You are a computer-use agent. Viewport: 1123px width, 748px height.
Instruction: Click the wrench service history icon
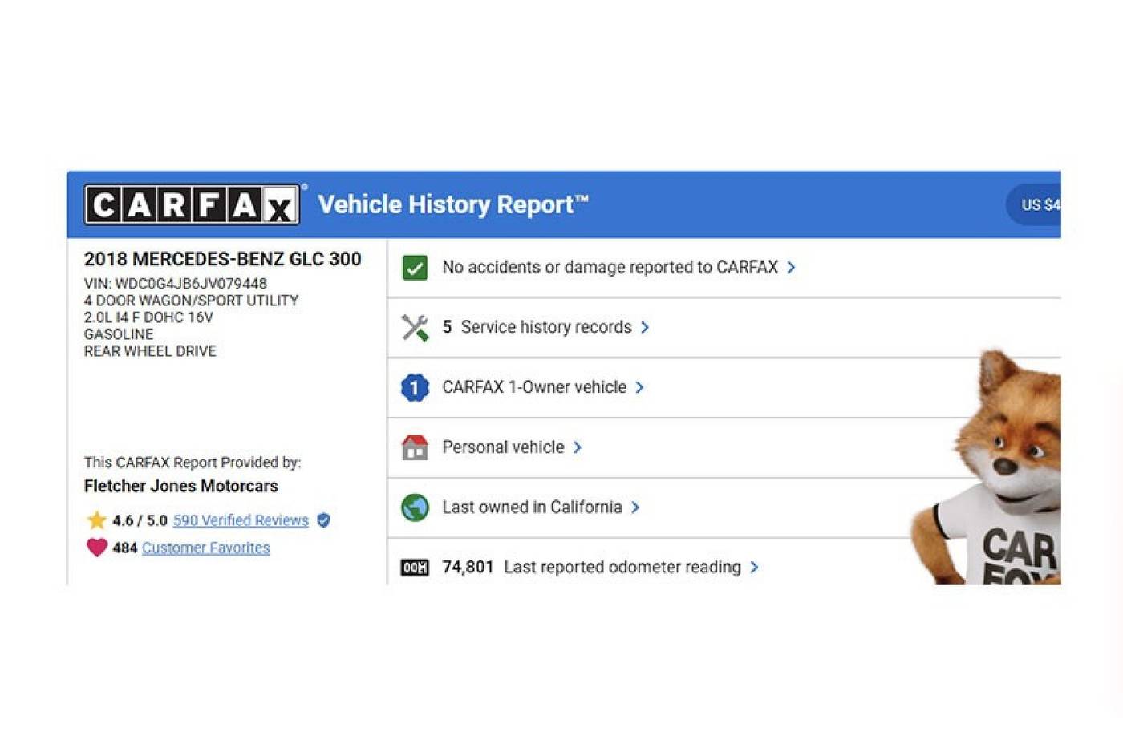tap(415, 327)
